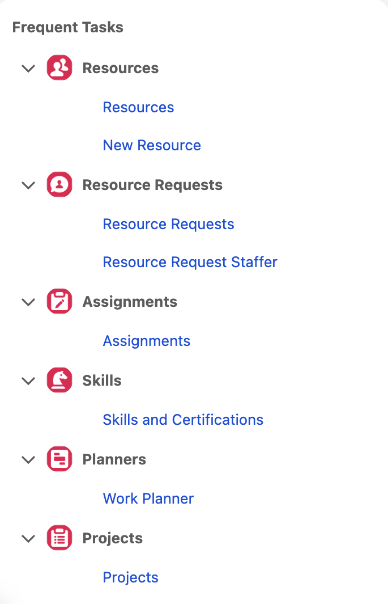View Skills and Certifications link
The image size is (388, 604).
[x=183, y=420]
